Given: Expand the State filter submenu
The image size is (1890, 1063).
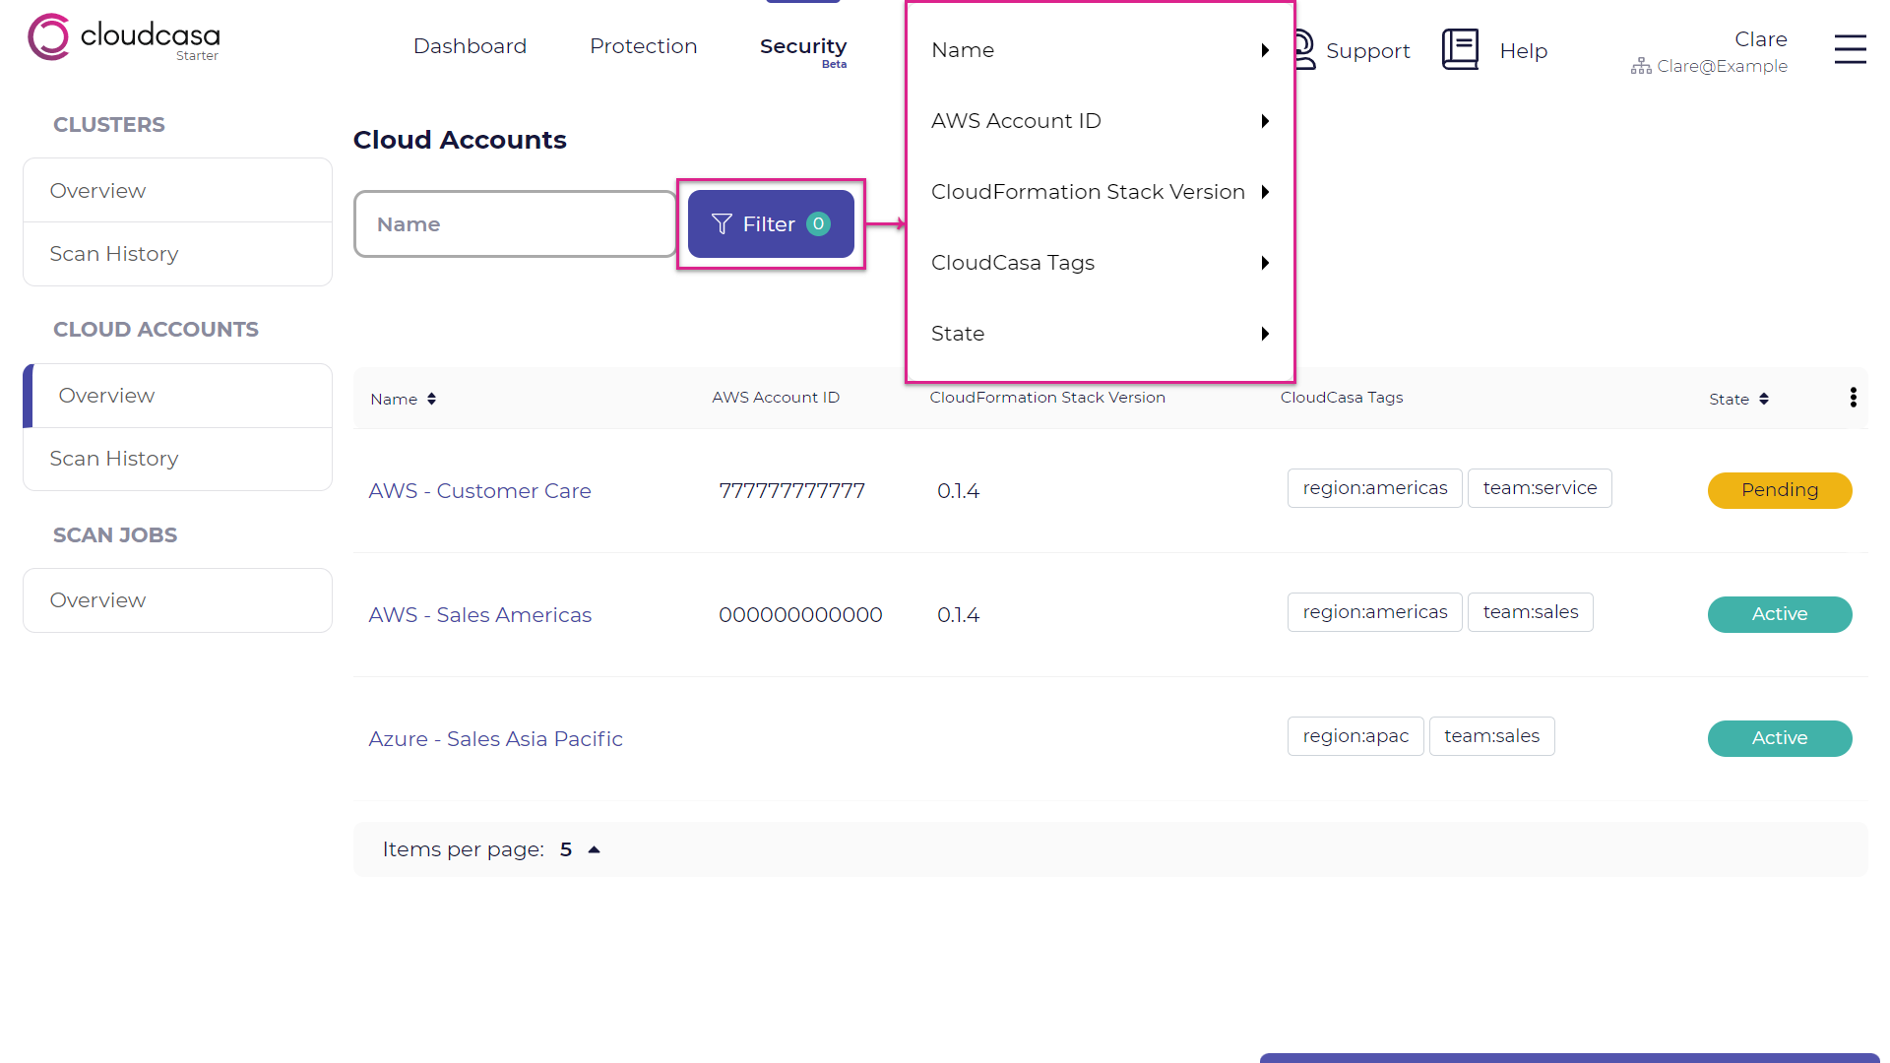Looking at the screenshot, I should [x=1100, y=334].
